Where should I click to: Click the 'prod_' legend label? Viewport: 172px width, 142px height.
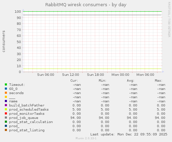14,126
